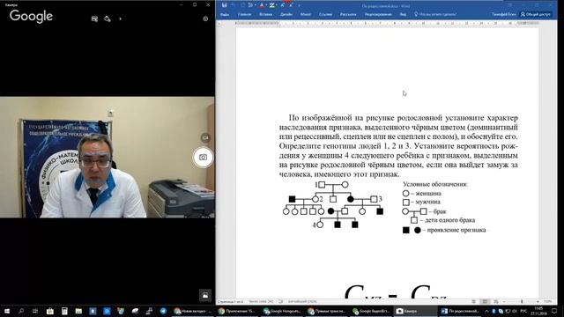
Task: Click font color 'A' icon in Word toolbar
Action: coord(262,5)
